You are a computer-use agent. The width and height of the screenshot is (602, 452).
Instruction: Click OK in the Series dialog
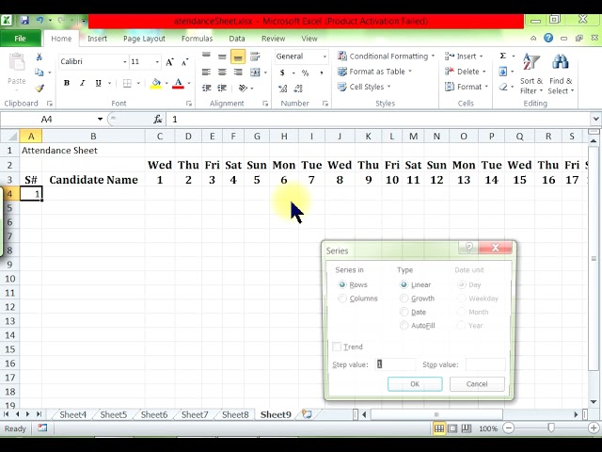pos(415,384)
